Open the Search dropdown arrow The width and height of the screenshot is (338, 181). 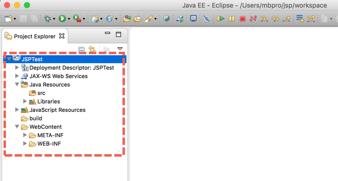pos(155,19)
